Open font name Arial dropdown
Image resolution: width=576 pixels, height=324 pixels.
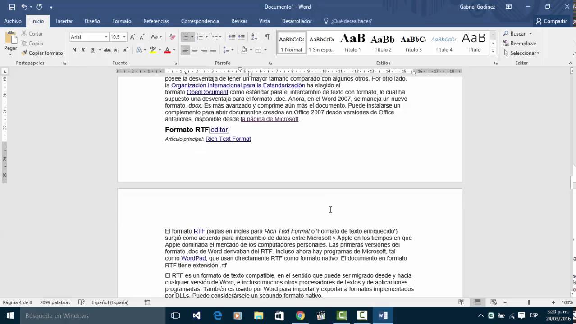[106, 37]
